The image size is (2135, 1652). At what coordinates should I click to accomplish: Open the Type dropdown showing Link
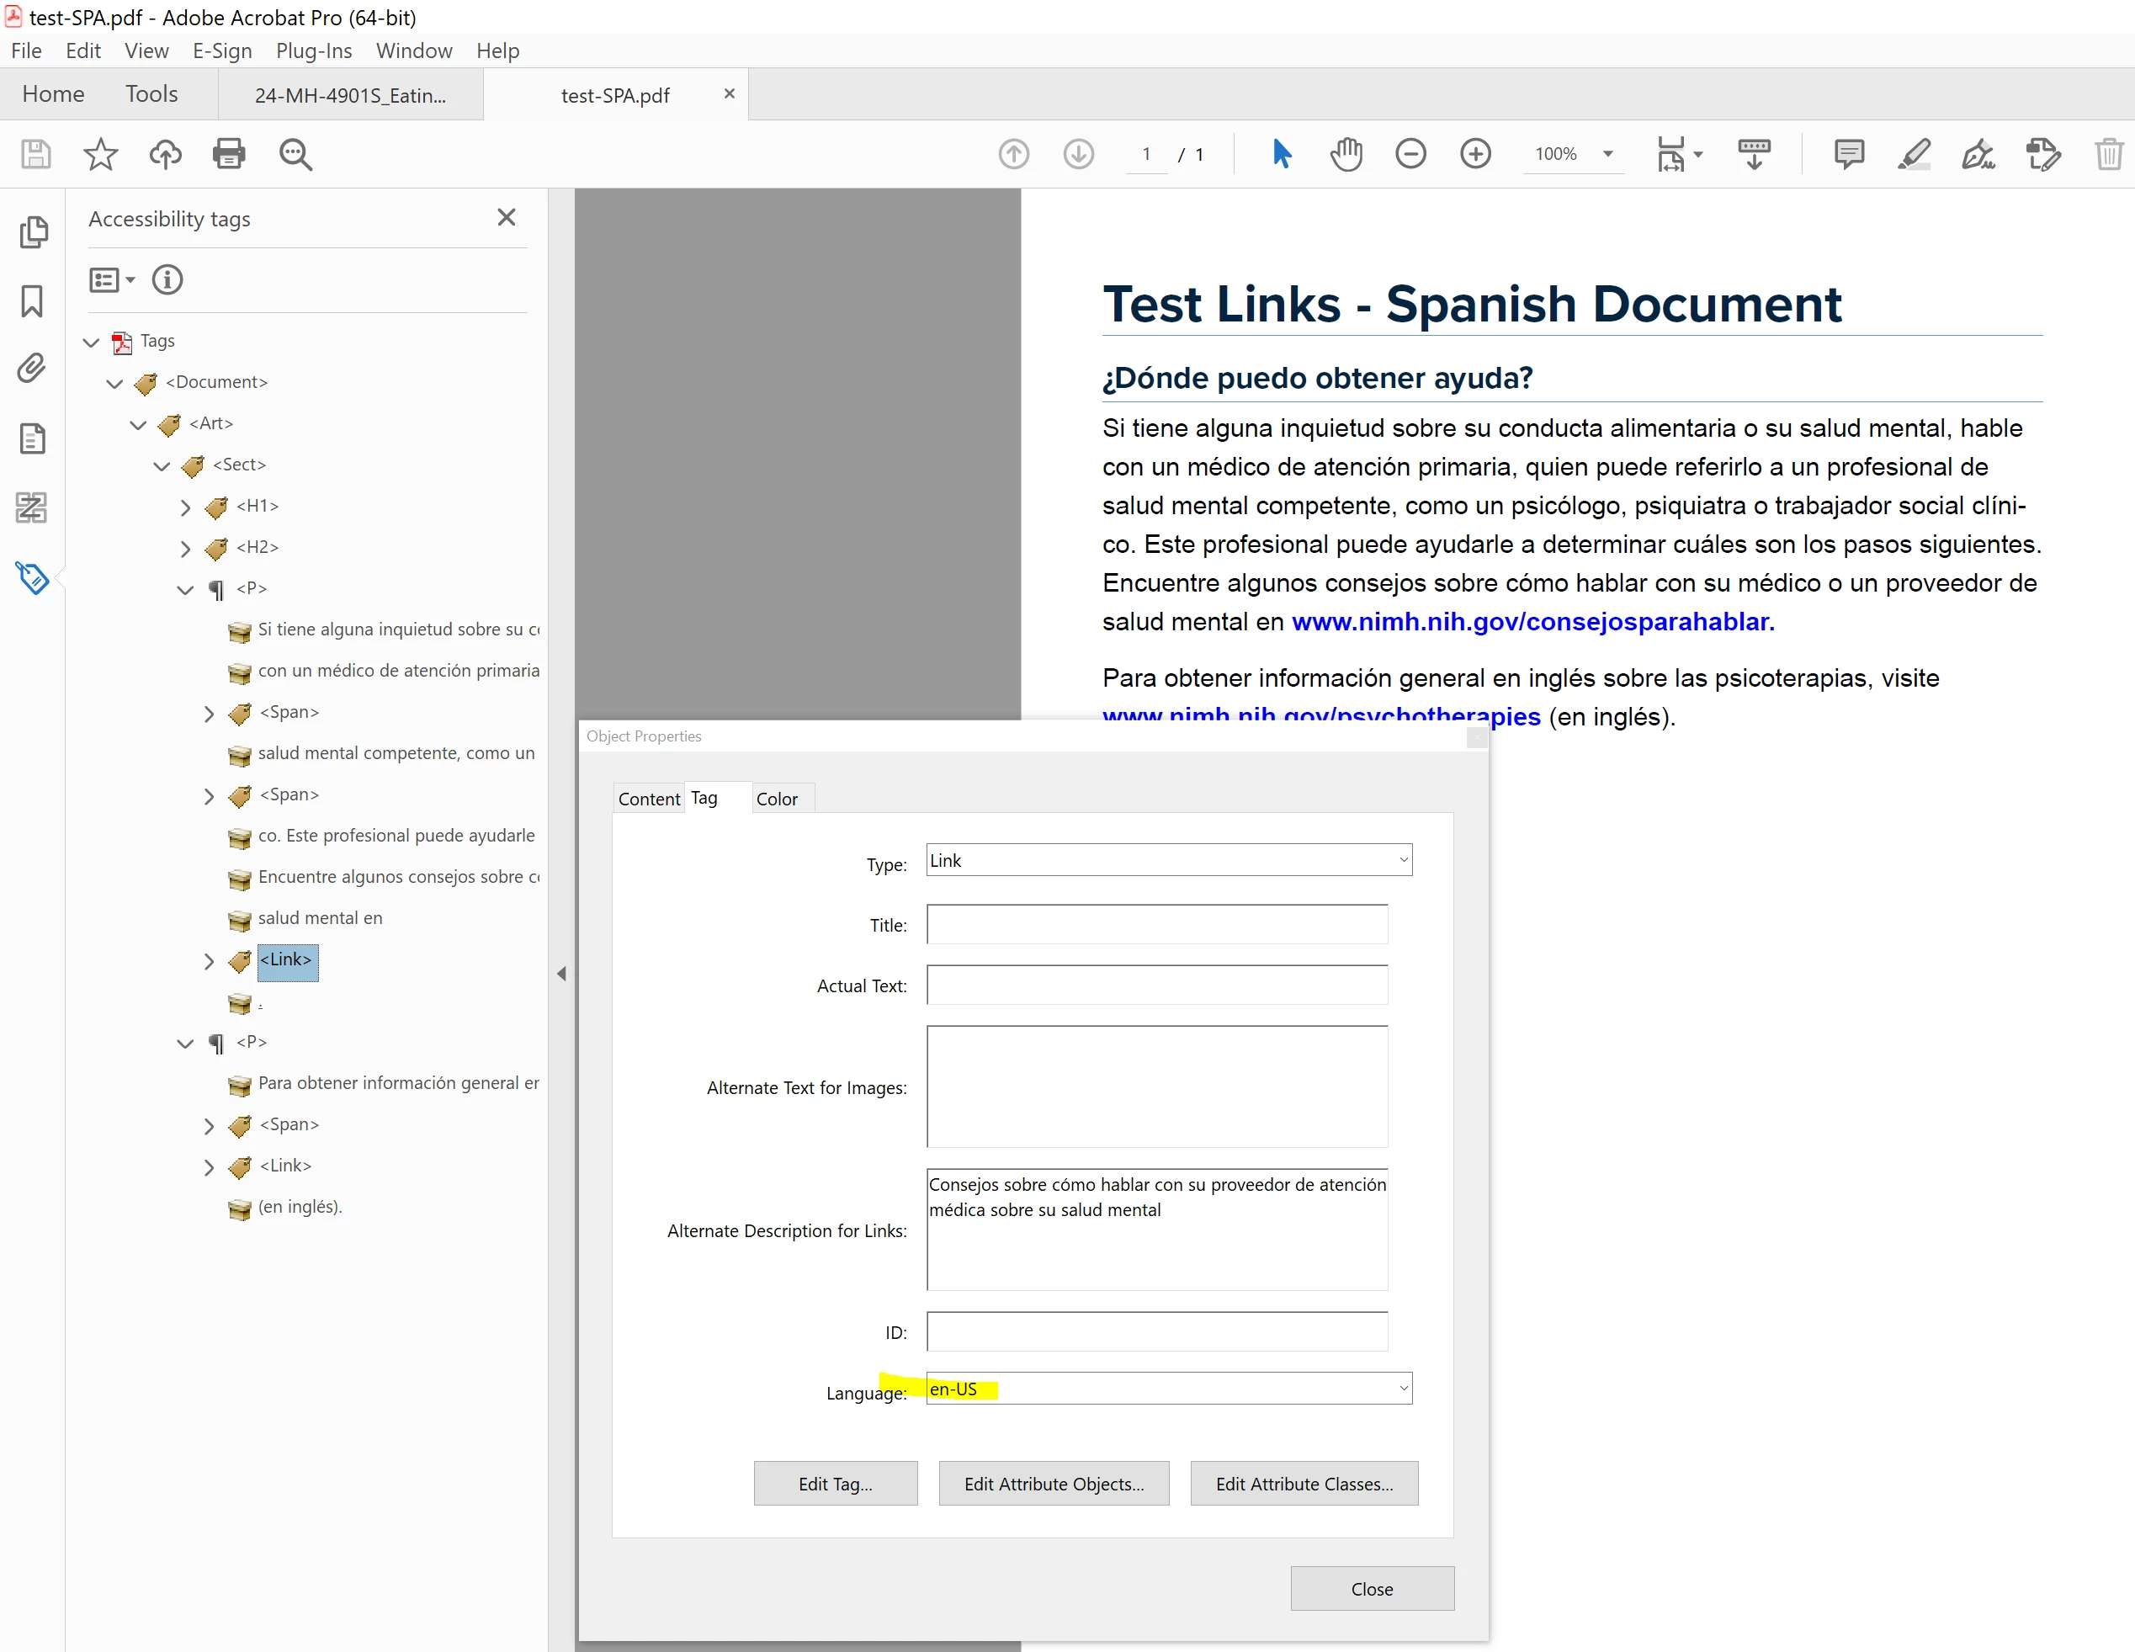tap(1168, 860)
